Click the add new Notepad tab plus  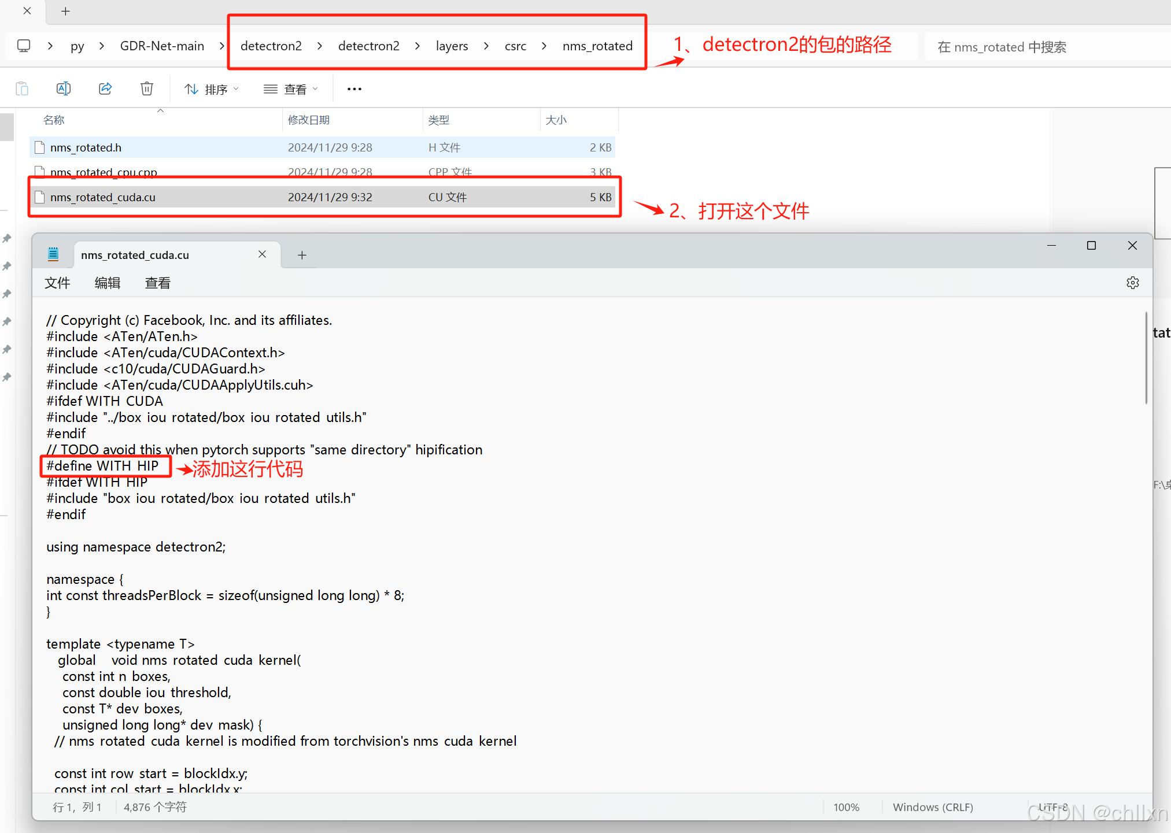(302, 255)
